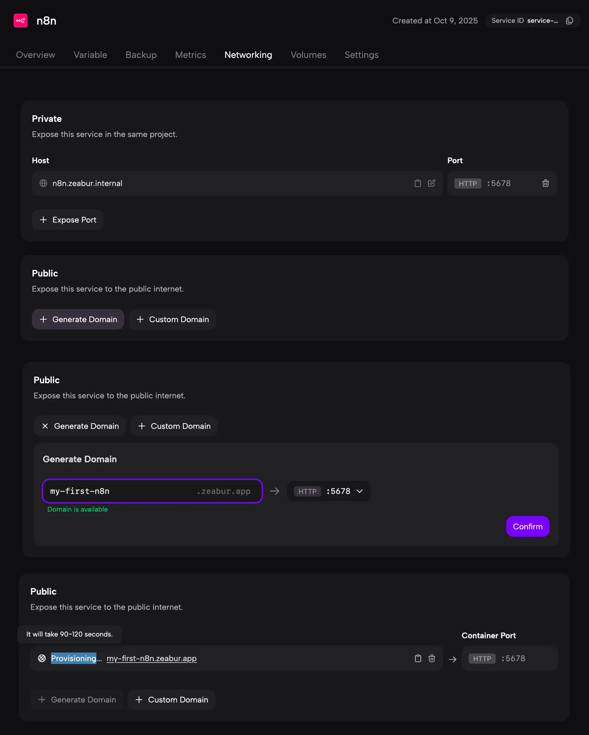Edit the private host name
The image size is (589, 735).
[431, 183]
